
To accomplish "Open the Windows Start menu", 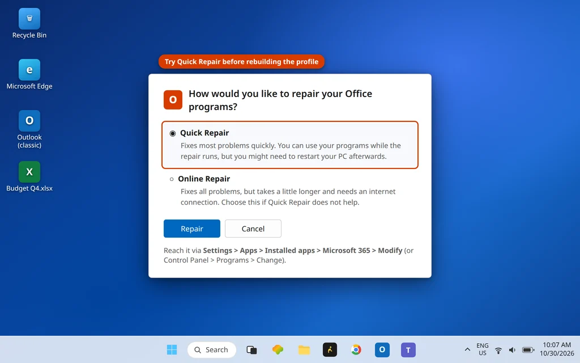I will (172, 349).
